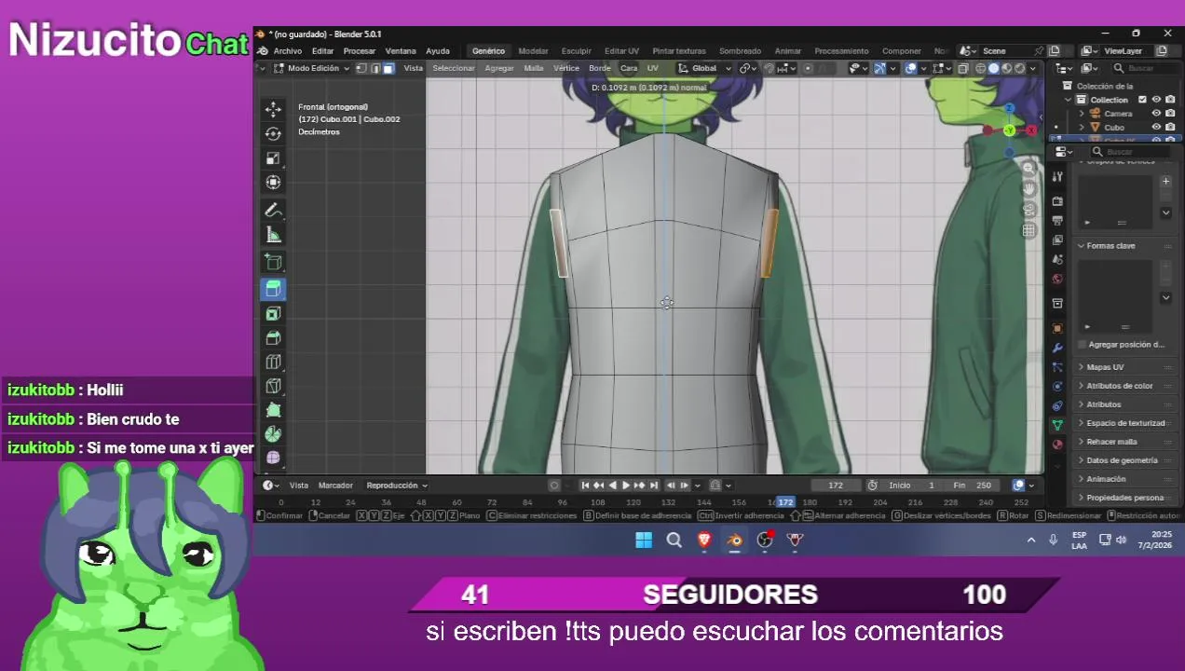Image resolution: width=1185 pixels, height=671 pixels.
Task: Open Blender from the Windows taskbar
Action: [735, 540]
